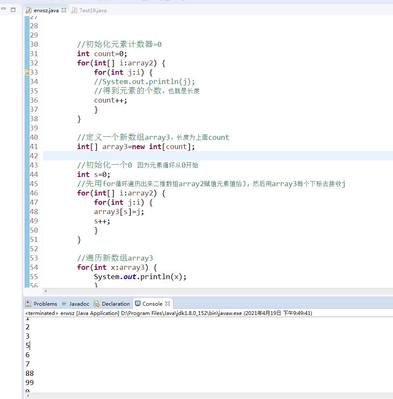The height and width of the screenshot is (399, 393).
Task: Click the commented '//System.out.println(j);' line
Action: [x=144, y=81]
